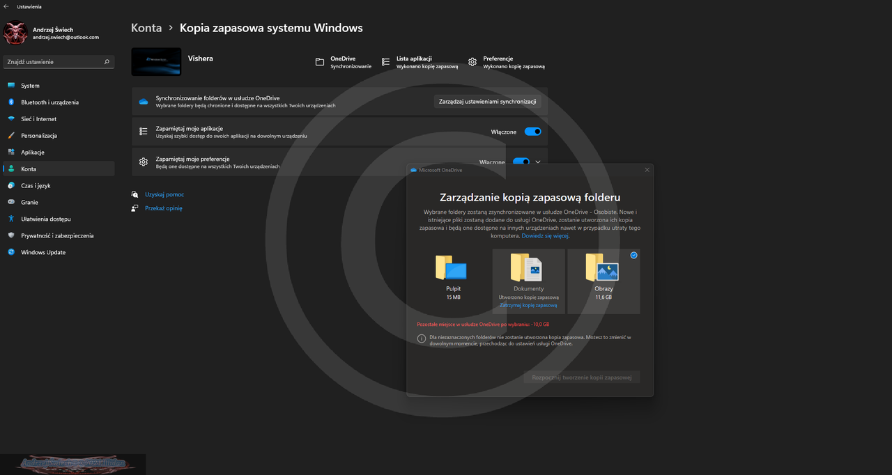Click the Andrzej Świech account name
Screen dimensions: 892x475
pos(53,30)
